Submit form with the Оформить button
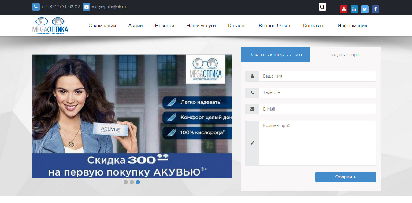 click(346, 177)
